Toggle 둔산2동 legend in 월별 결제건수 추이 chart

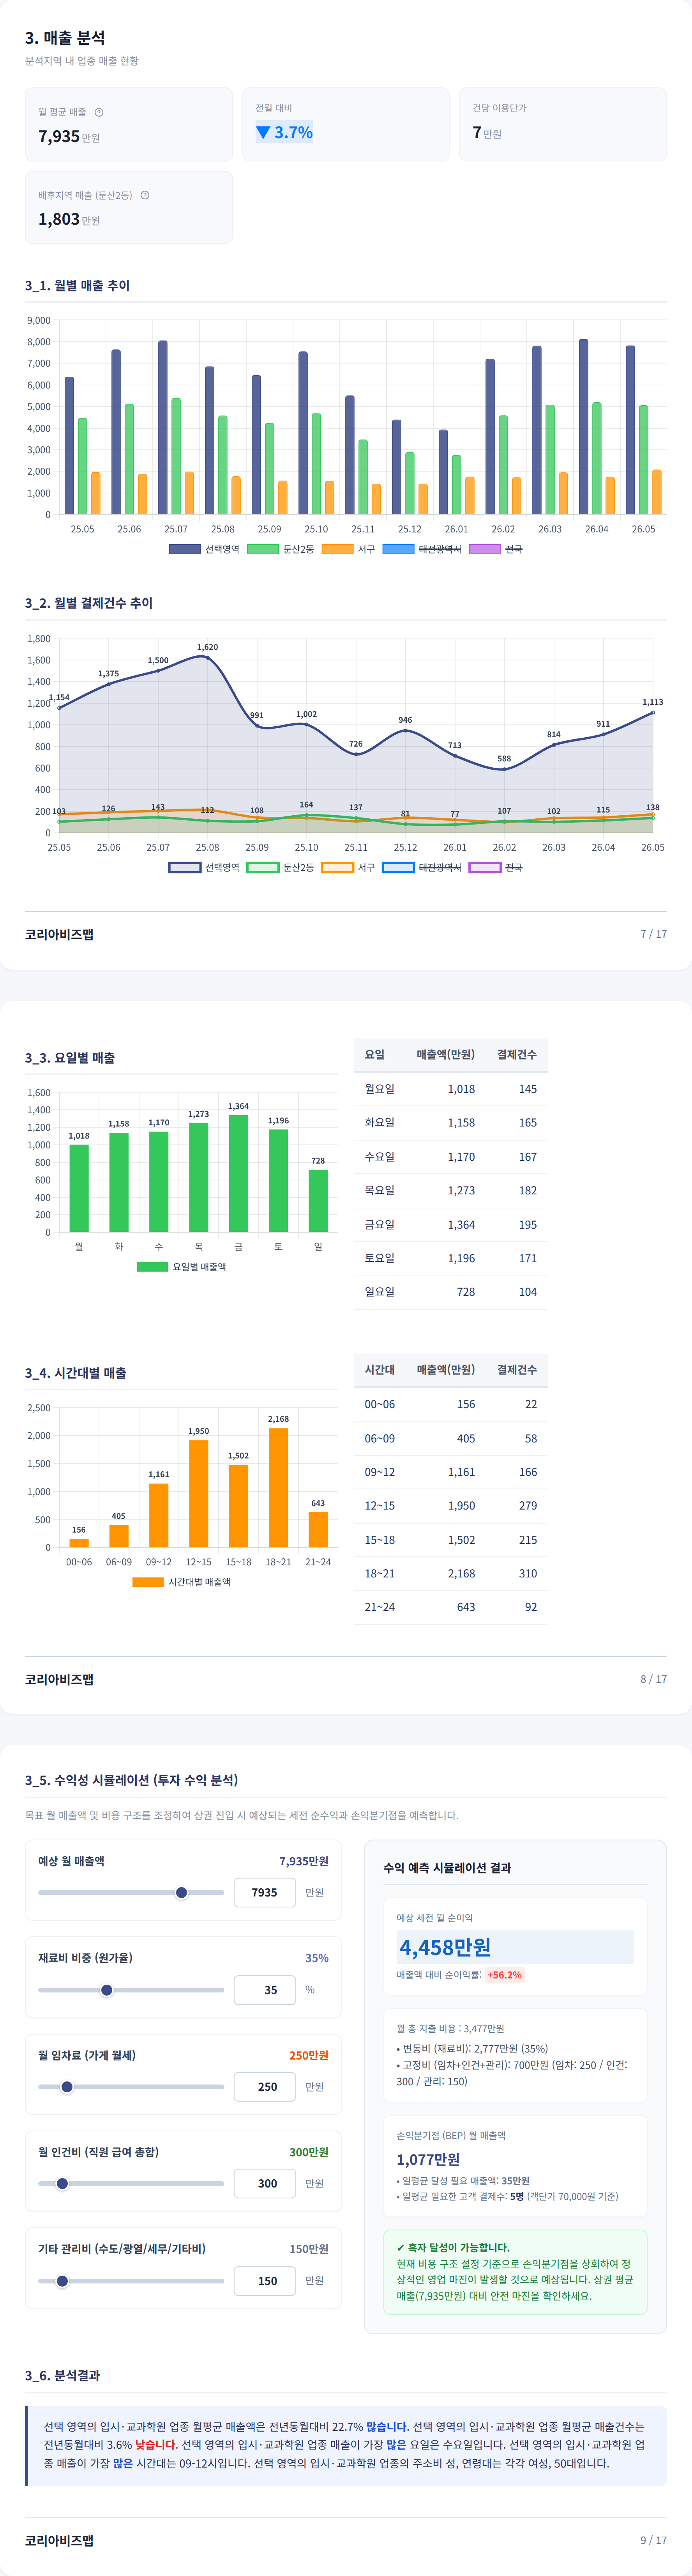[x=281, y=867]
